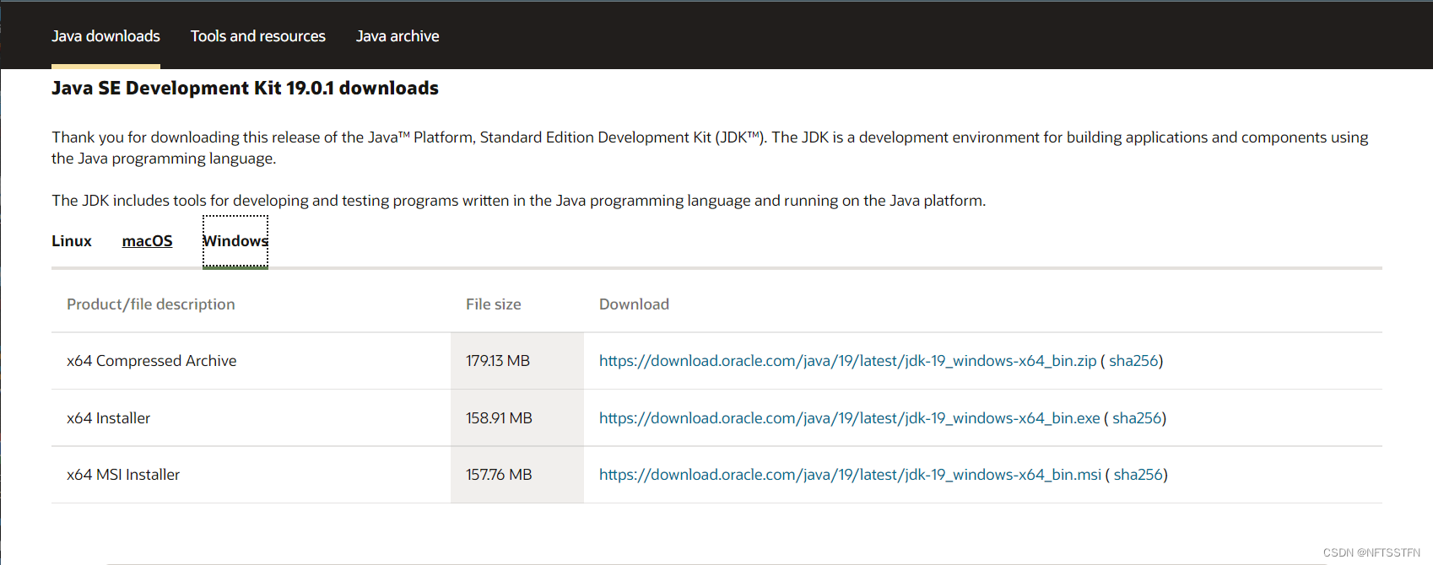Select the Windows platform tab
The height and width of the screenshot is (565, 1433).
pos(235,241)
